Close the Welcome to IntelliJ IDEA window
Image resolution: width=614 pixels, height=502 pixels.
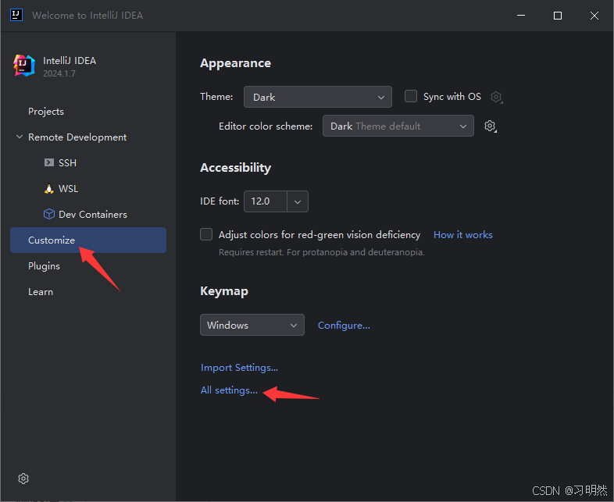point(594,16)
